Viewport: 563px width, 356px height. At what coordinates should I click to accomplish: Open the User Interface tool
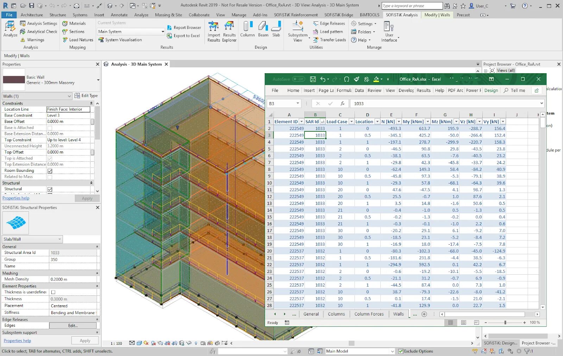click(389, 31)
